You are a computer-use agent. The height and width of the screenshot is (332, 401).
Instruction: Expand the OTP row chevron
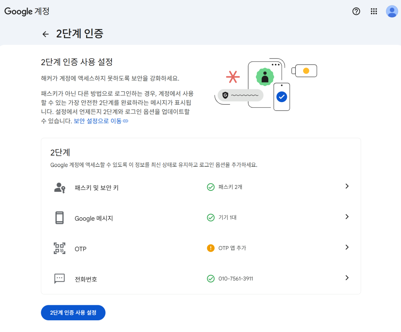coord(347,247)
